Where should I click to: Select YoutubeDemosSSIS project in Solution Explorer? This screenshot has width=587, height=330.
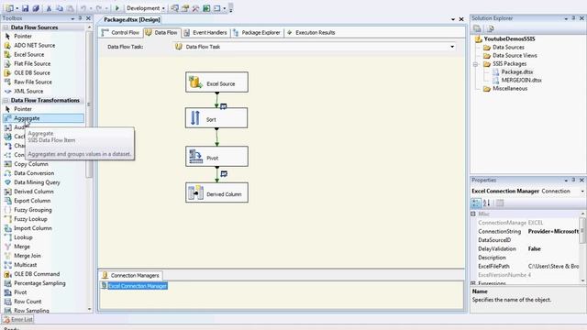(509, 38)
